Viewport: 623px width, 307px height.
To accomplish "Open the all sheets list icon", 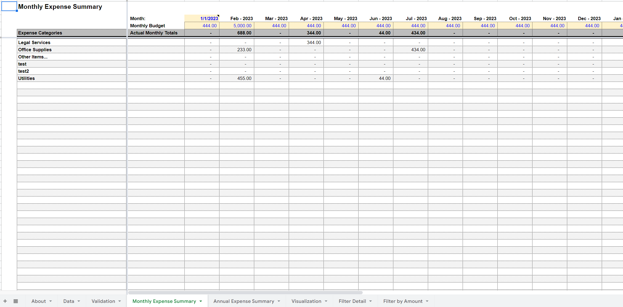I will (16, 301).
